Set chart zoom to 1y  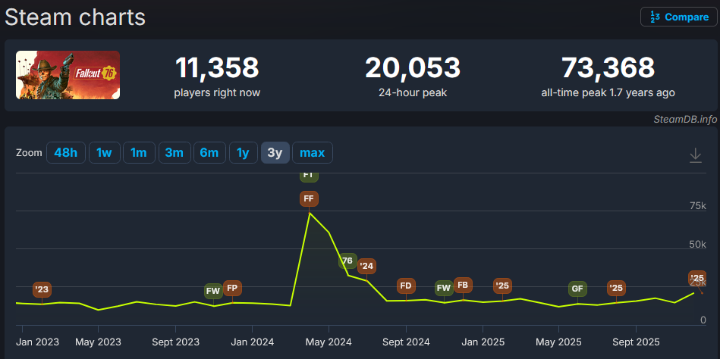(x=243, y=153)
